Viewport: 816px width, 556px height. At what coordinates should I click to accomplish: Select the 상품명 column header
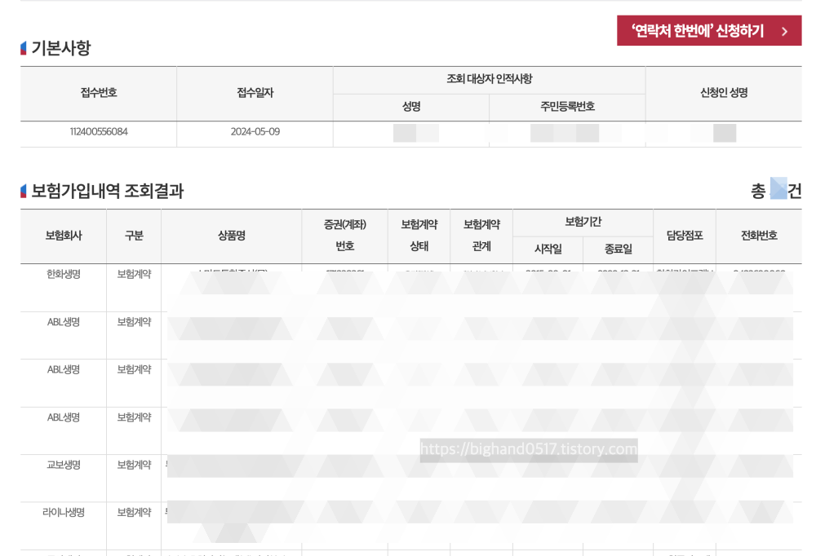tap(232, 236)
